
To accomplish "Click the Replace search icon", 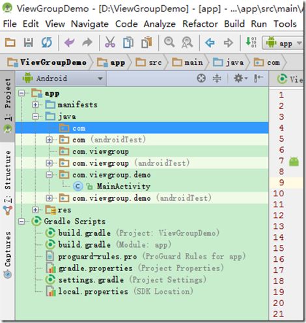I will pos(187,42).
